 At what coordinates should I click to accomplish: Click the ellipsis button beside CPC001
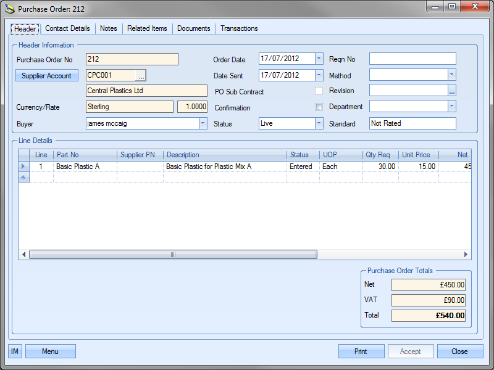(141, 75)
